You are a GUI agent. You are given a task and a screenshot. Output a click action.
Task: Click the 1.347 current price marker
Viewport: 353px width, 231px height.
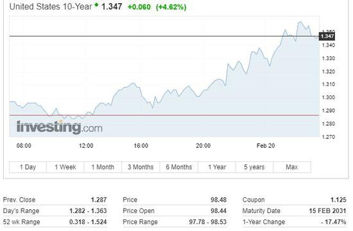[327, 36]
